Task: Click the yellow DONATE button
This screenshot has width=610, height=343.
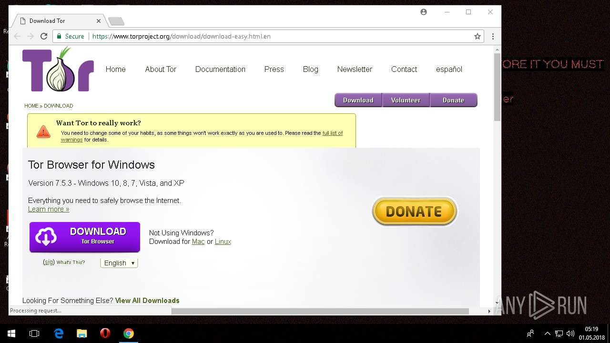Action: (414, 211)
